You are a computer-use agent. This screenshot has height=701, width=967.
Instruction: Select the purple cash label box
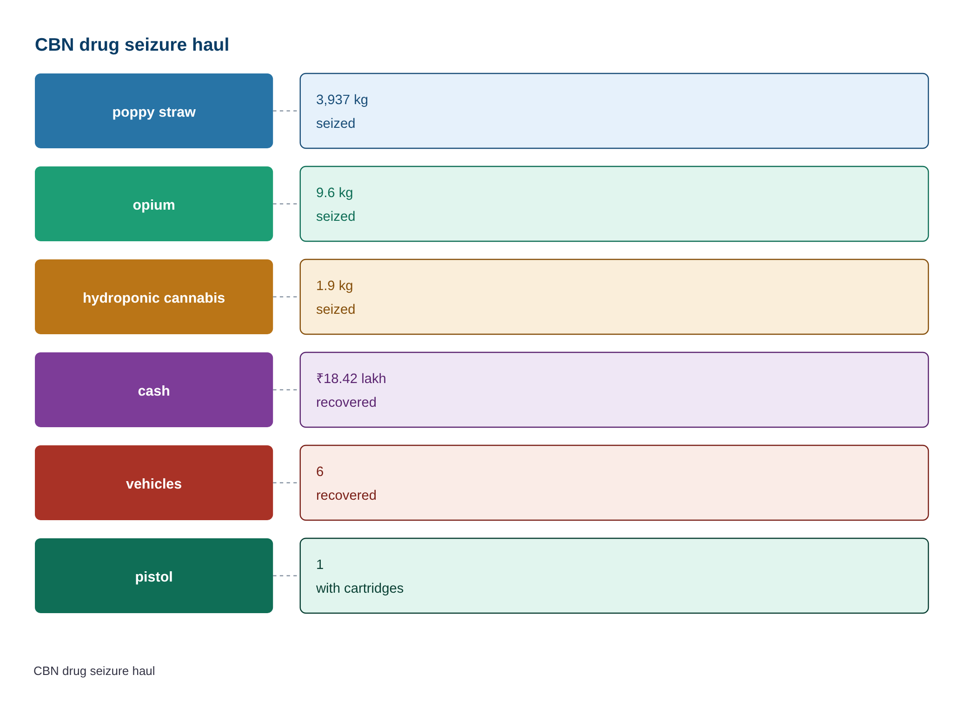[x=154, y=390]
